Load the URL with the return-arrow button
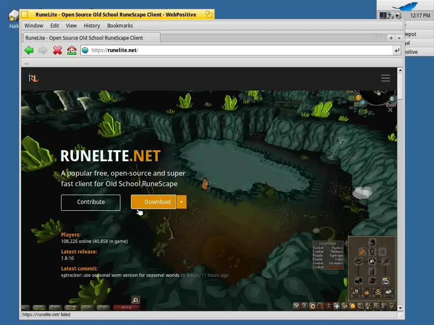This screenshot has height=325, width=434. tap(397, 50)
